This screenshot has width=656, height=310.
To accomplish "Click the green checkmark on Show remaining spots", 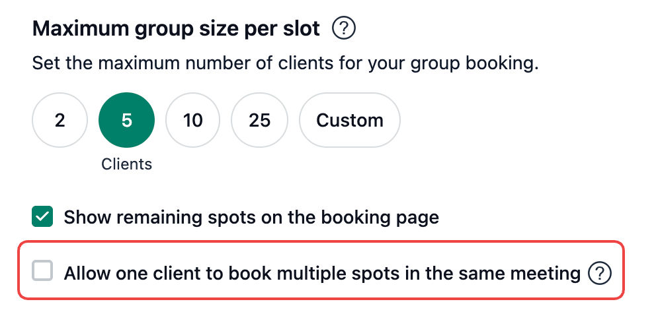I will tap(42, 216).
